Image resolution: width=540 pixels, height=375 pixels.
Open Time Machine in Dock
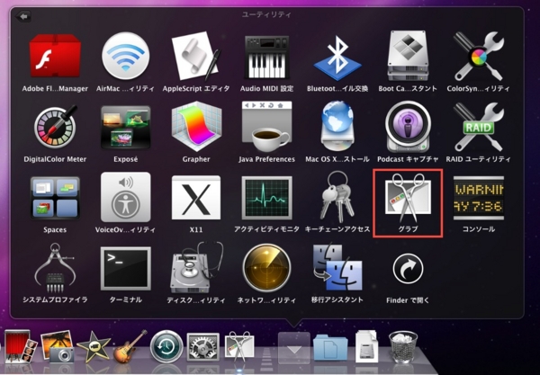click(166, 346)
